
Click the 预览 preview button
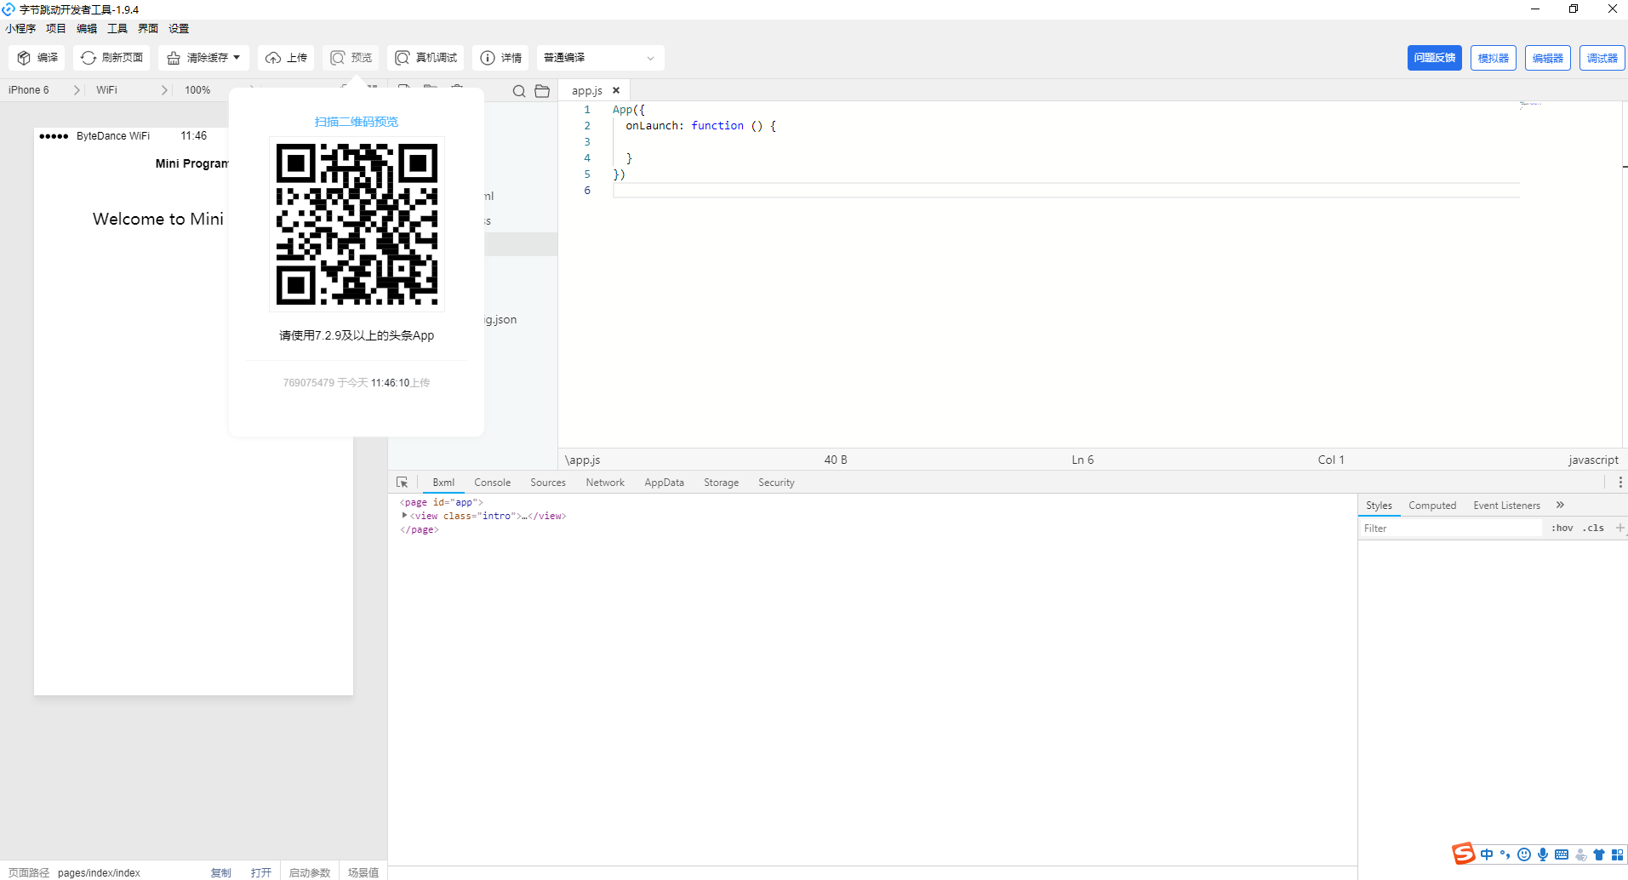pos(351,58)
